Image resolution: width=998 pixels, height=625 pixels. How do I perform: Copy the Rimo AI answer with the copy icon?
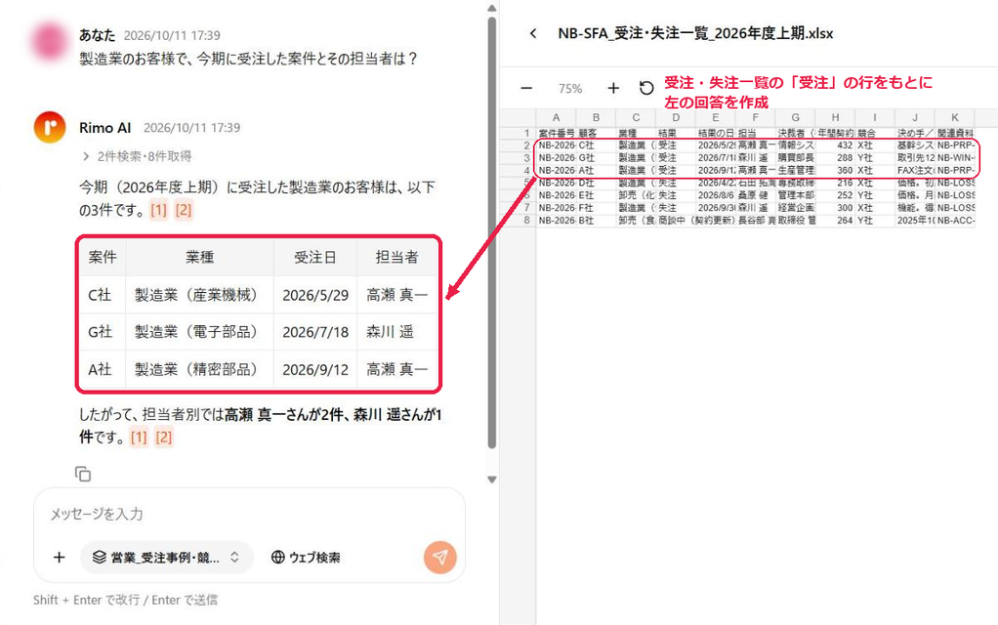(83, 475)
